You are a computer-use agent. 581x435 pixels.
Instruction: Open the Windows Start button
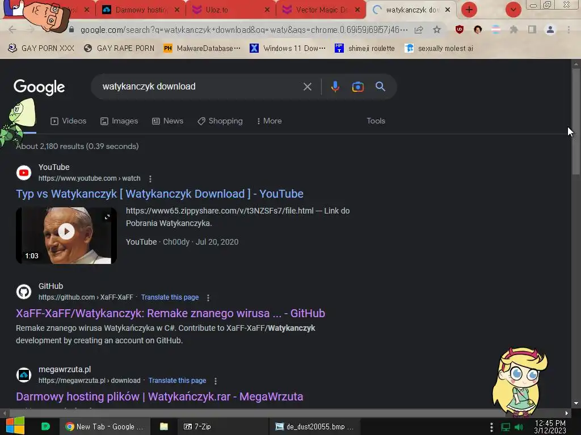pos(15,426)
